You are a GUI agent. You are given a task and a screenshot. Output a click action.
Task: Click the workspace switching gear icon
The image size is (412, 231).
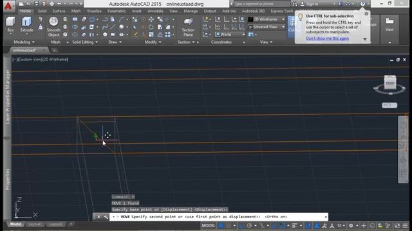point(351,225)
